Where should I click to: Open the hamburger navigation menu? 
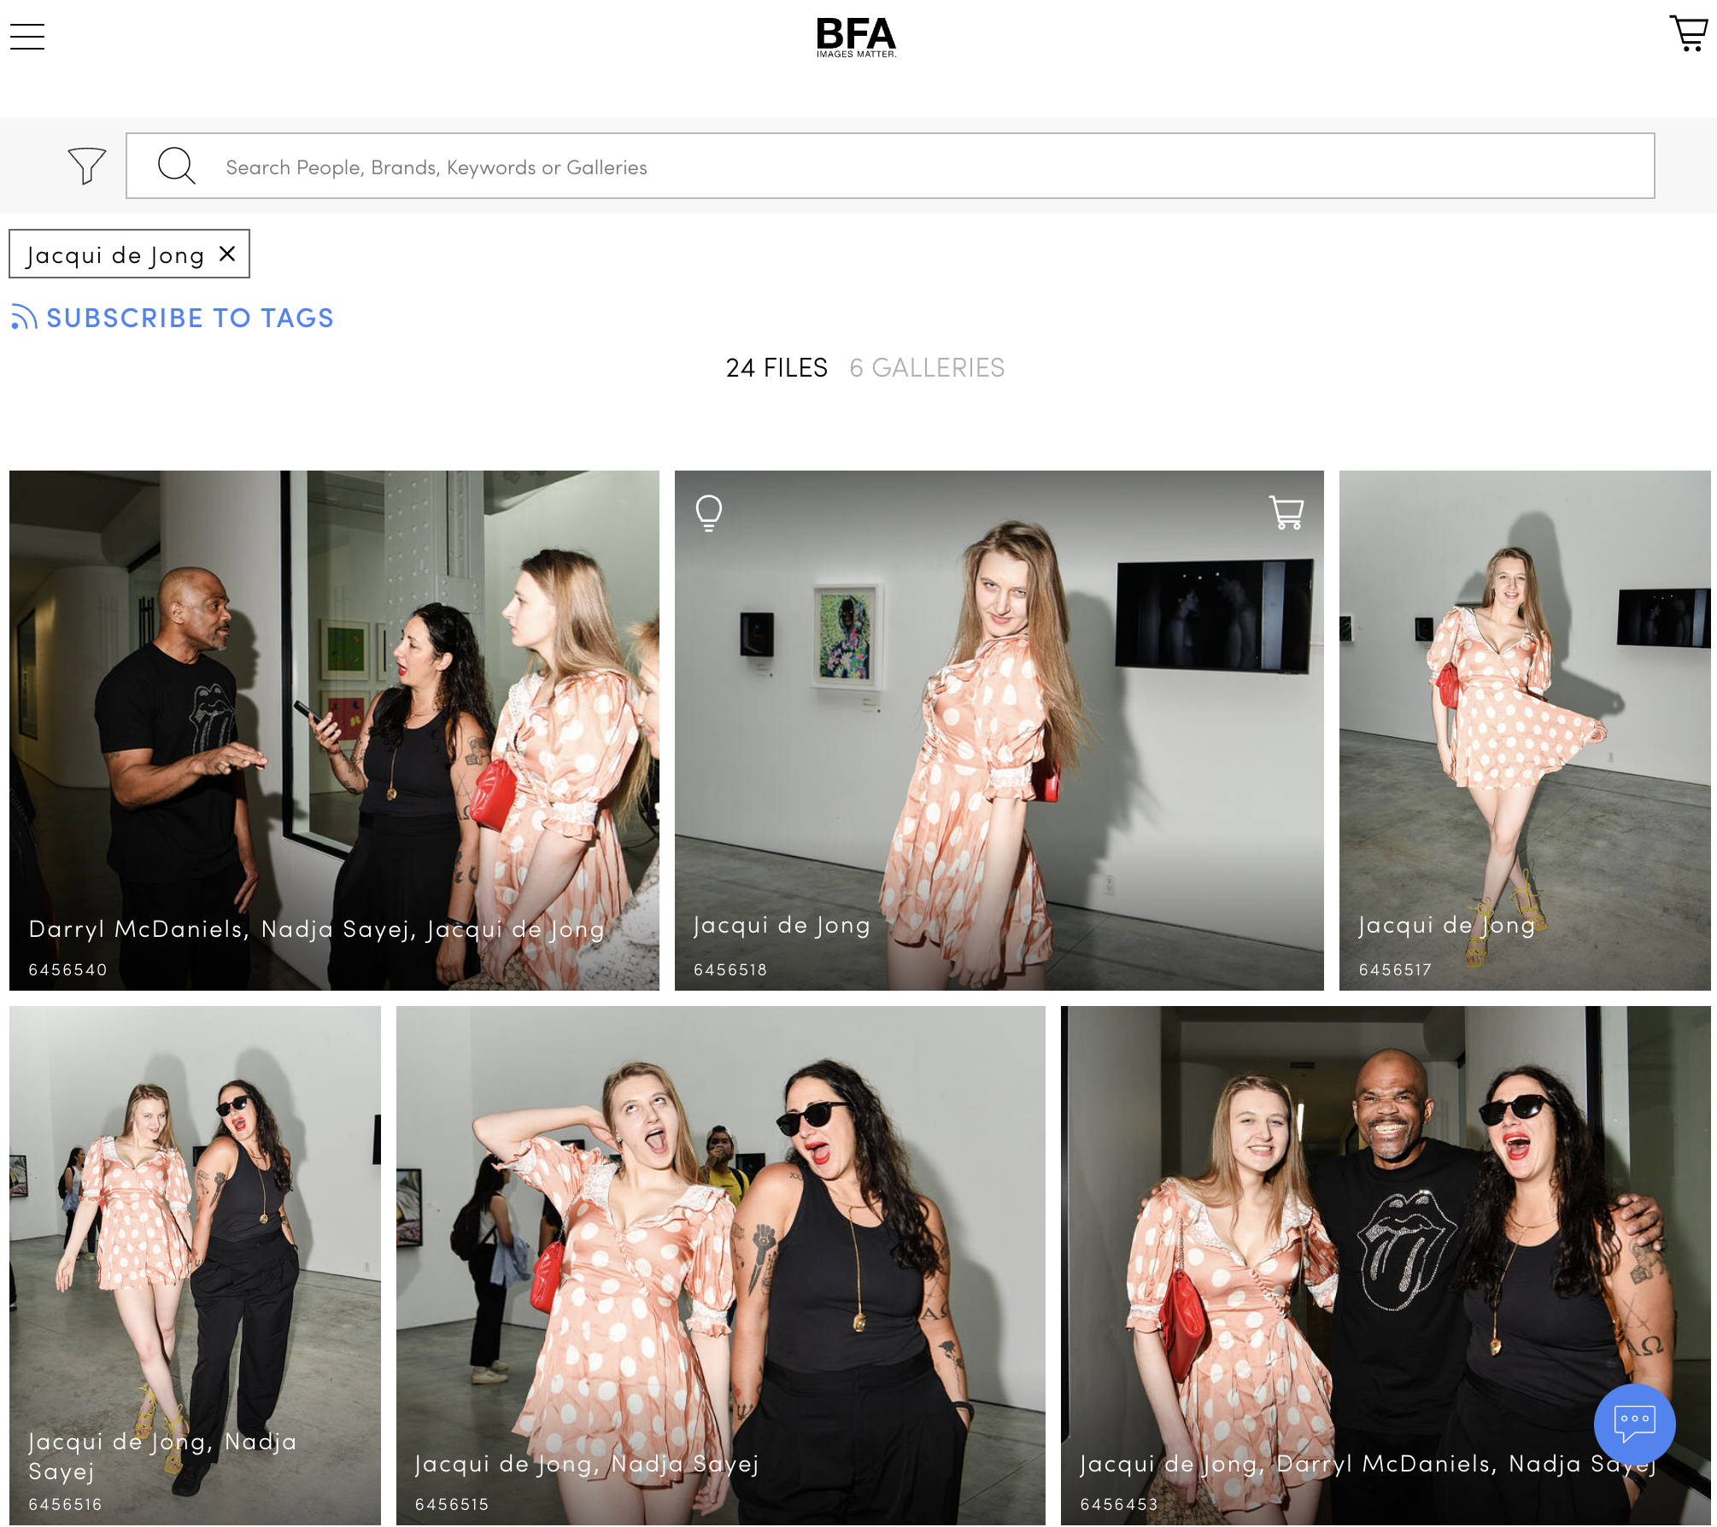27,37
